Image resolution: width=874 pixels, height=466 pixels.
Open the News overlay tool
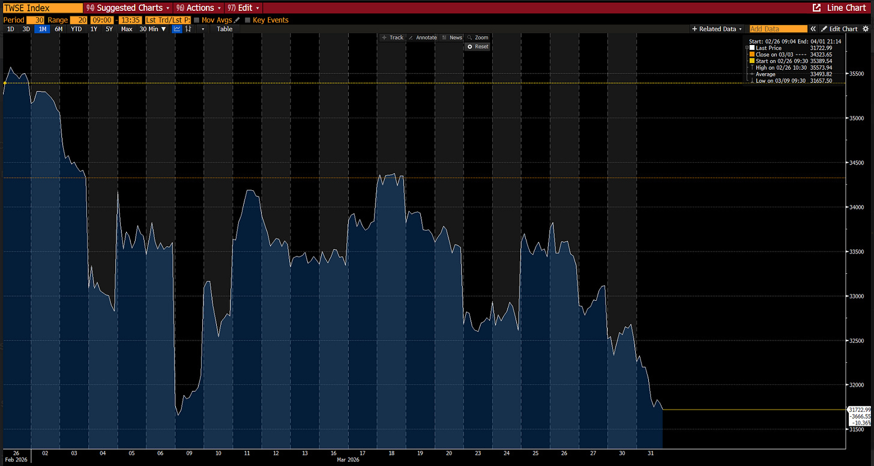tap(451, 37)
